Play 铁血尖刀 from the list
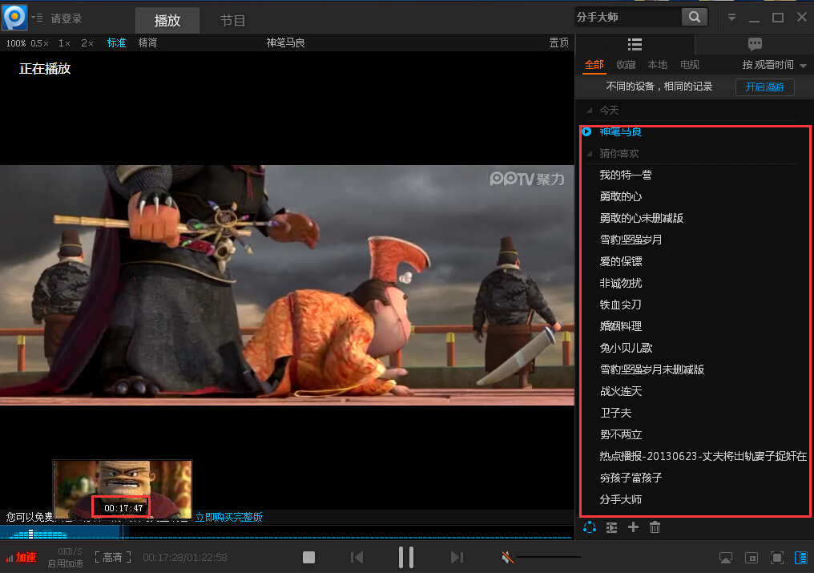This screenshot has height=573, width=814. coord(620,305)
